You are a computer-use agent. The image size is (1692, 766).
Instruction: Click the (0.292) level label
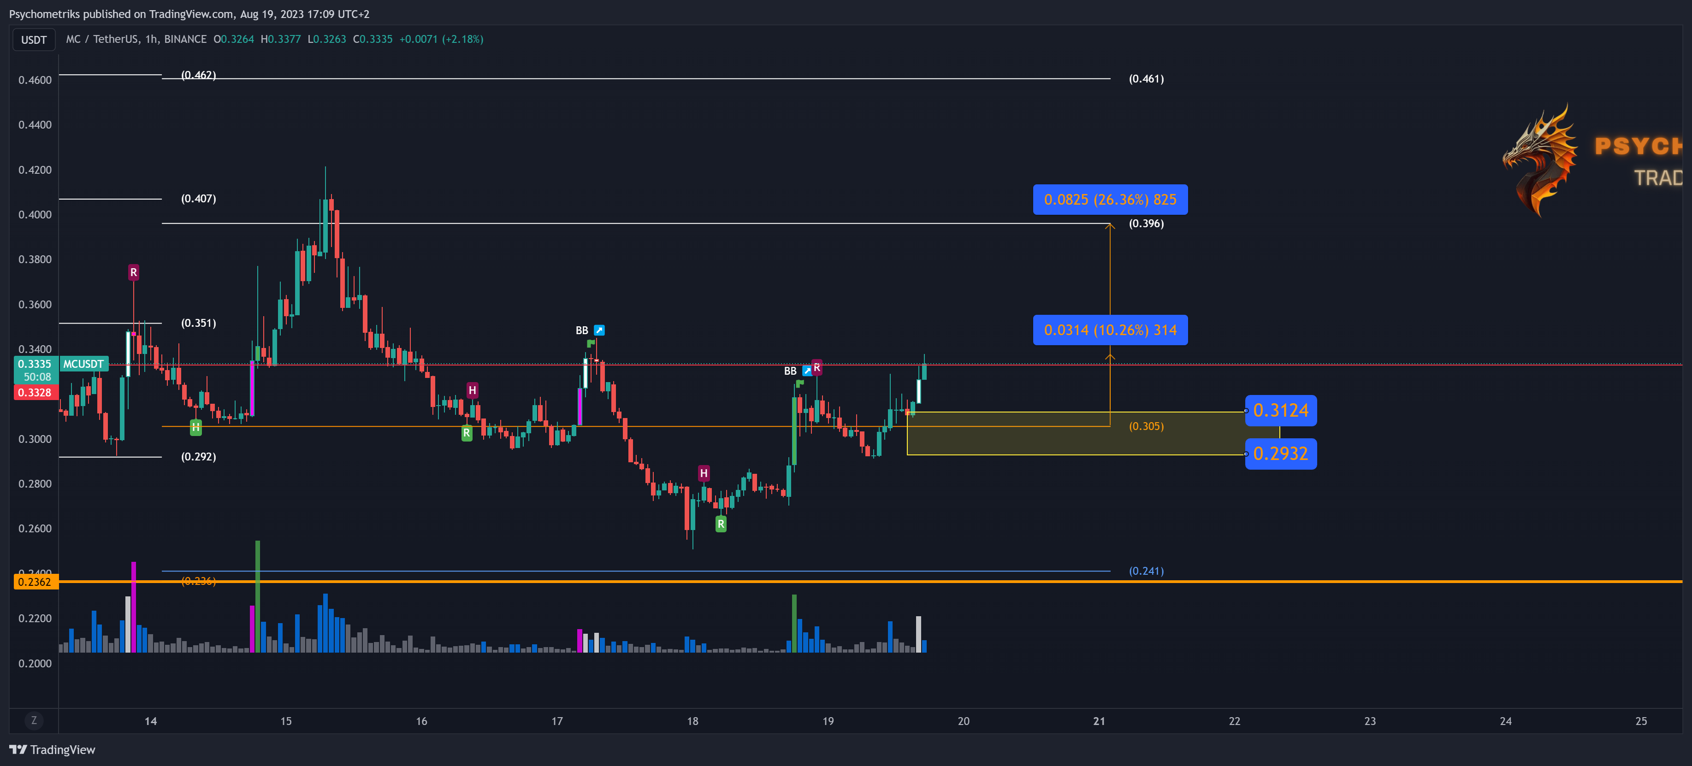(198, 457)
